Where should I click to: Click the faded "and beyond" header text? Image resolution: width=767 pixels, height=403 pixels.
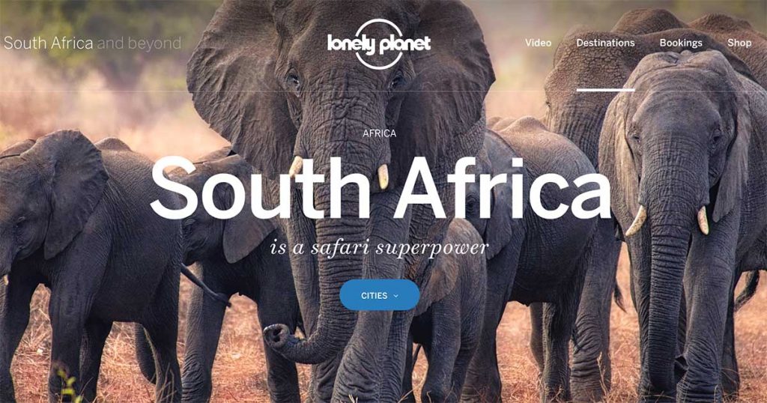[x=139, y=43]
